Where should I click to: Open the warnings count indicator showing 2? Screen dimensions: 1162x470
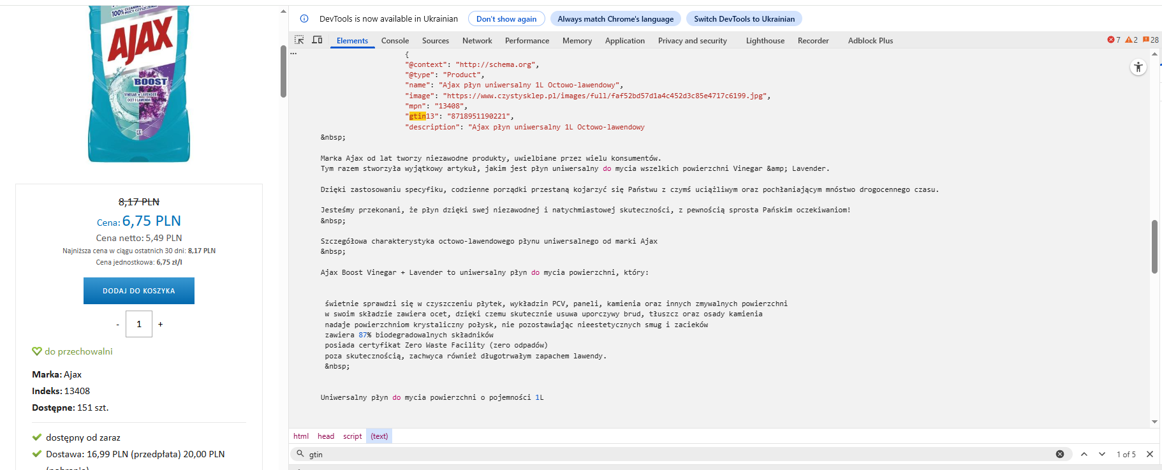pos(1131,40)
